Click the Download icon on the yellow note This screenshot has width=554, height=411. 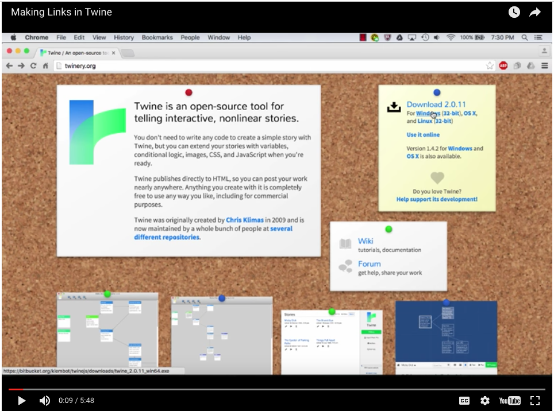(394, 107)
